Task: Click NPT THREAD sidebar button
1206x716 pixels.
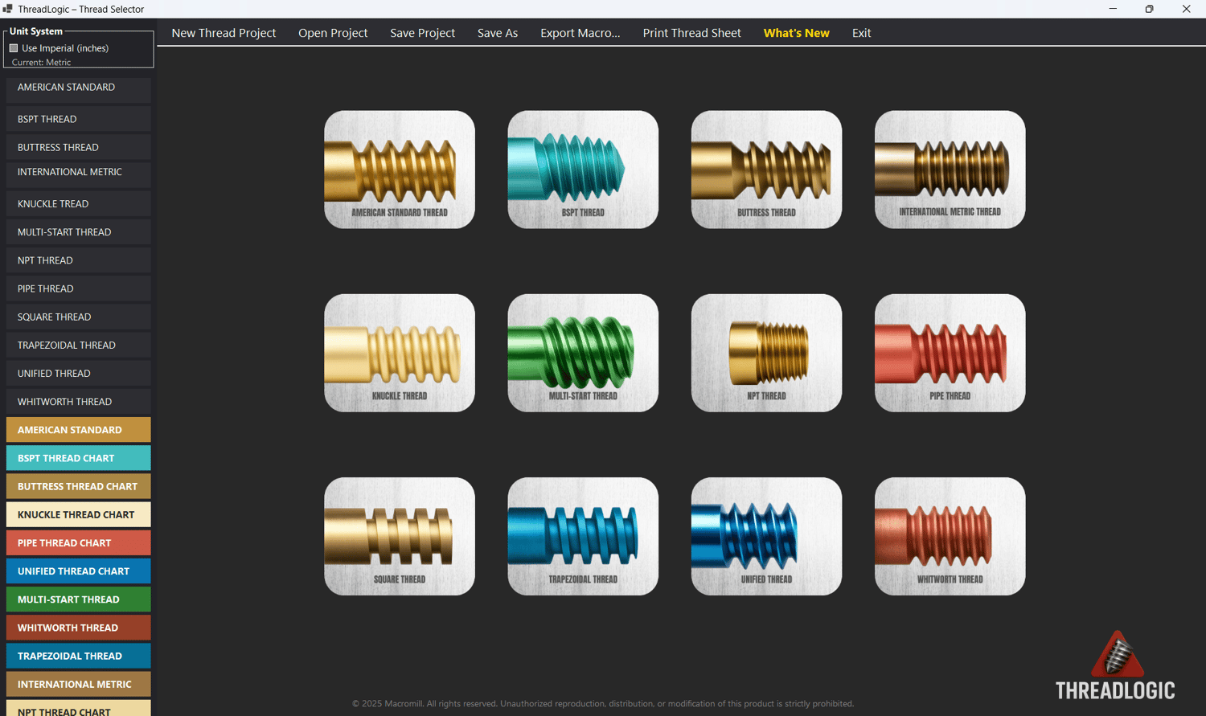Action: coord(78,260)
